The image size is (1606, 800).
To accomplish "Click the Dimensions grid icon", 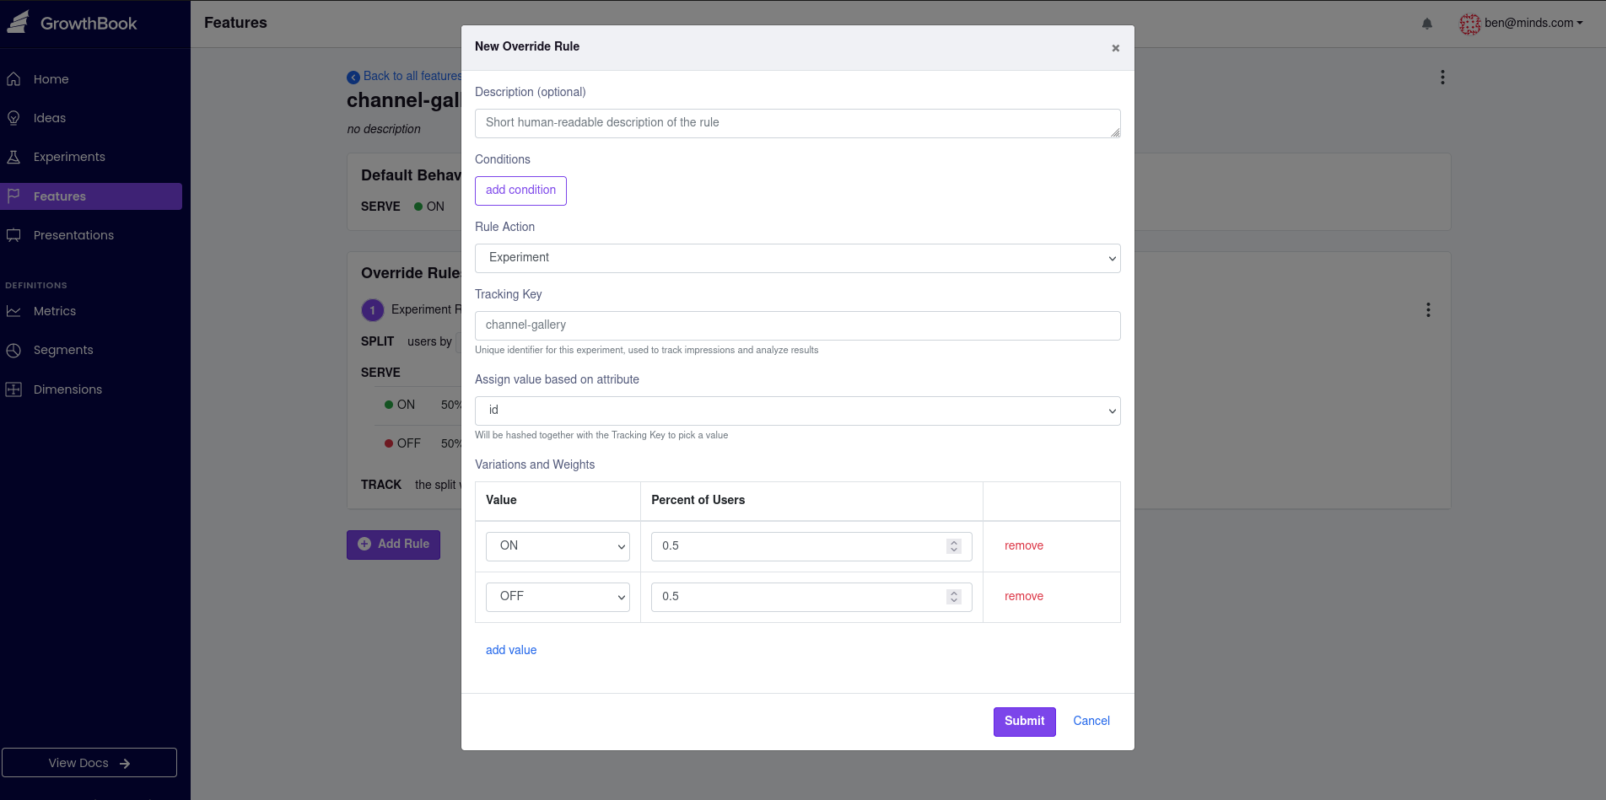I will pyautogui.click(x=13, y=389).
